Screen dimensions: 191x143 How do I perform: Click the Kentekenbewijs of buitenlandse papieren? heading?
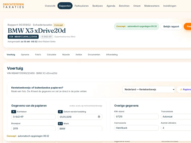point(37,88)
